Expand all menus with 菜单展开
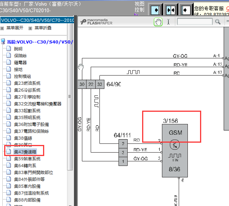Screen dimensions: 229x206 point(15,28)
